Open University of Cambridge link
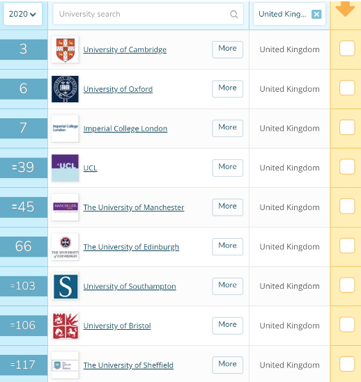Image resolution: width=361 pixels, height=382 pixels. [125, 49]
